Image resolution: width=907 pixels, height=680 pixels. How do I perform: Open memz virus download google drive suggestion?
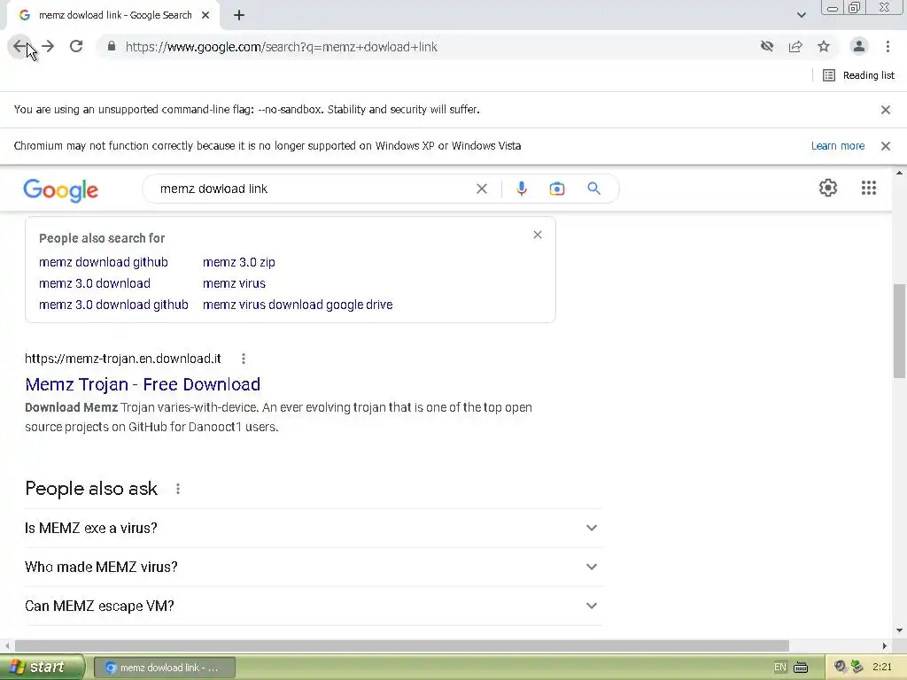click(298, 305)
